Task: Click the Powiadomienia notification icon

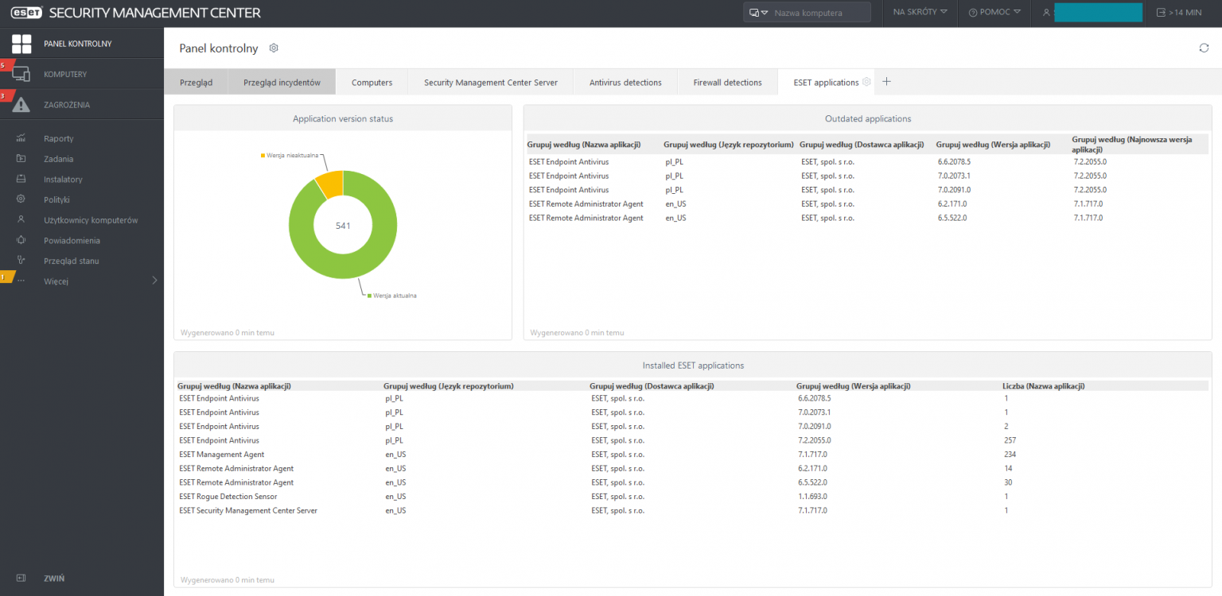Action: pos(21,241)
